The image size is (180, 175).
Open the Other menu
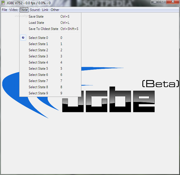tap(55, 10)
